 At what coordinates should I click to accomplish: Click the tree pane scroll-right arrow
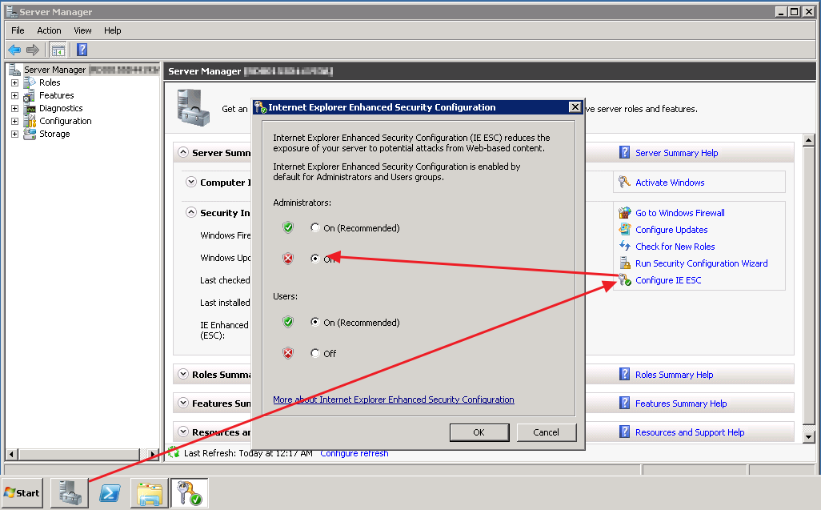click(x=152, y=454)
